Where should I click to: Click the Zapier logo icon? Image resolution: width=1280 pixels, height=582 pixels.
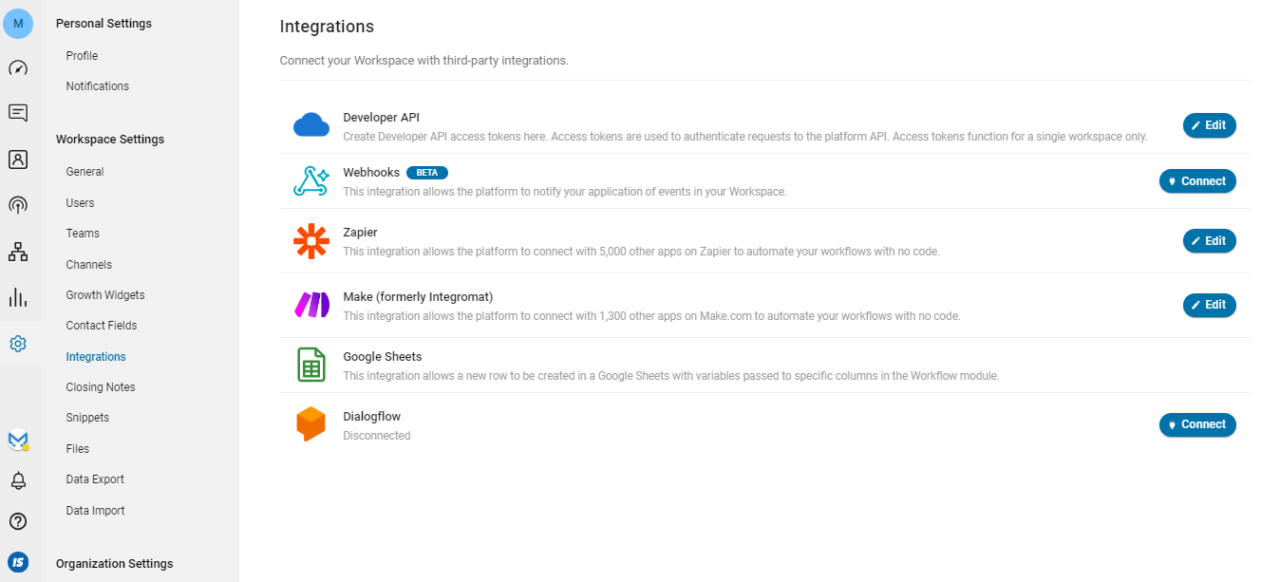[311, 240]
